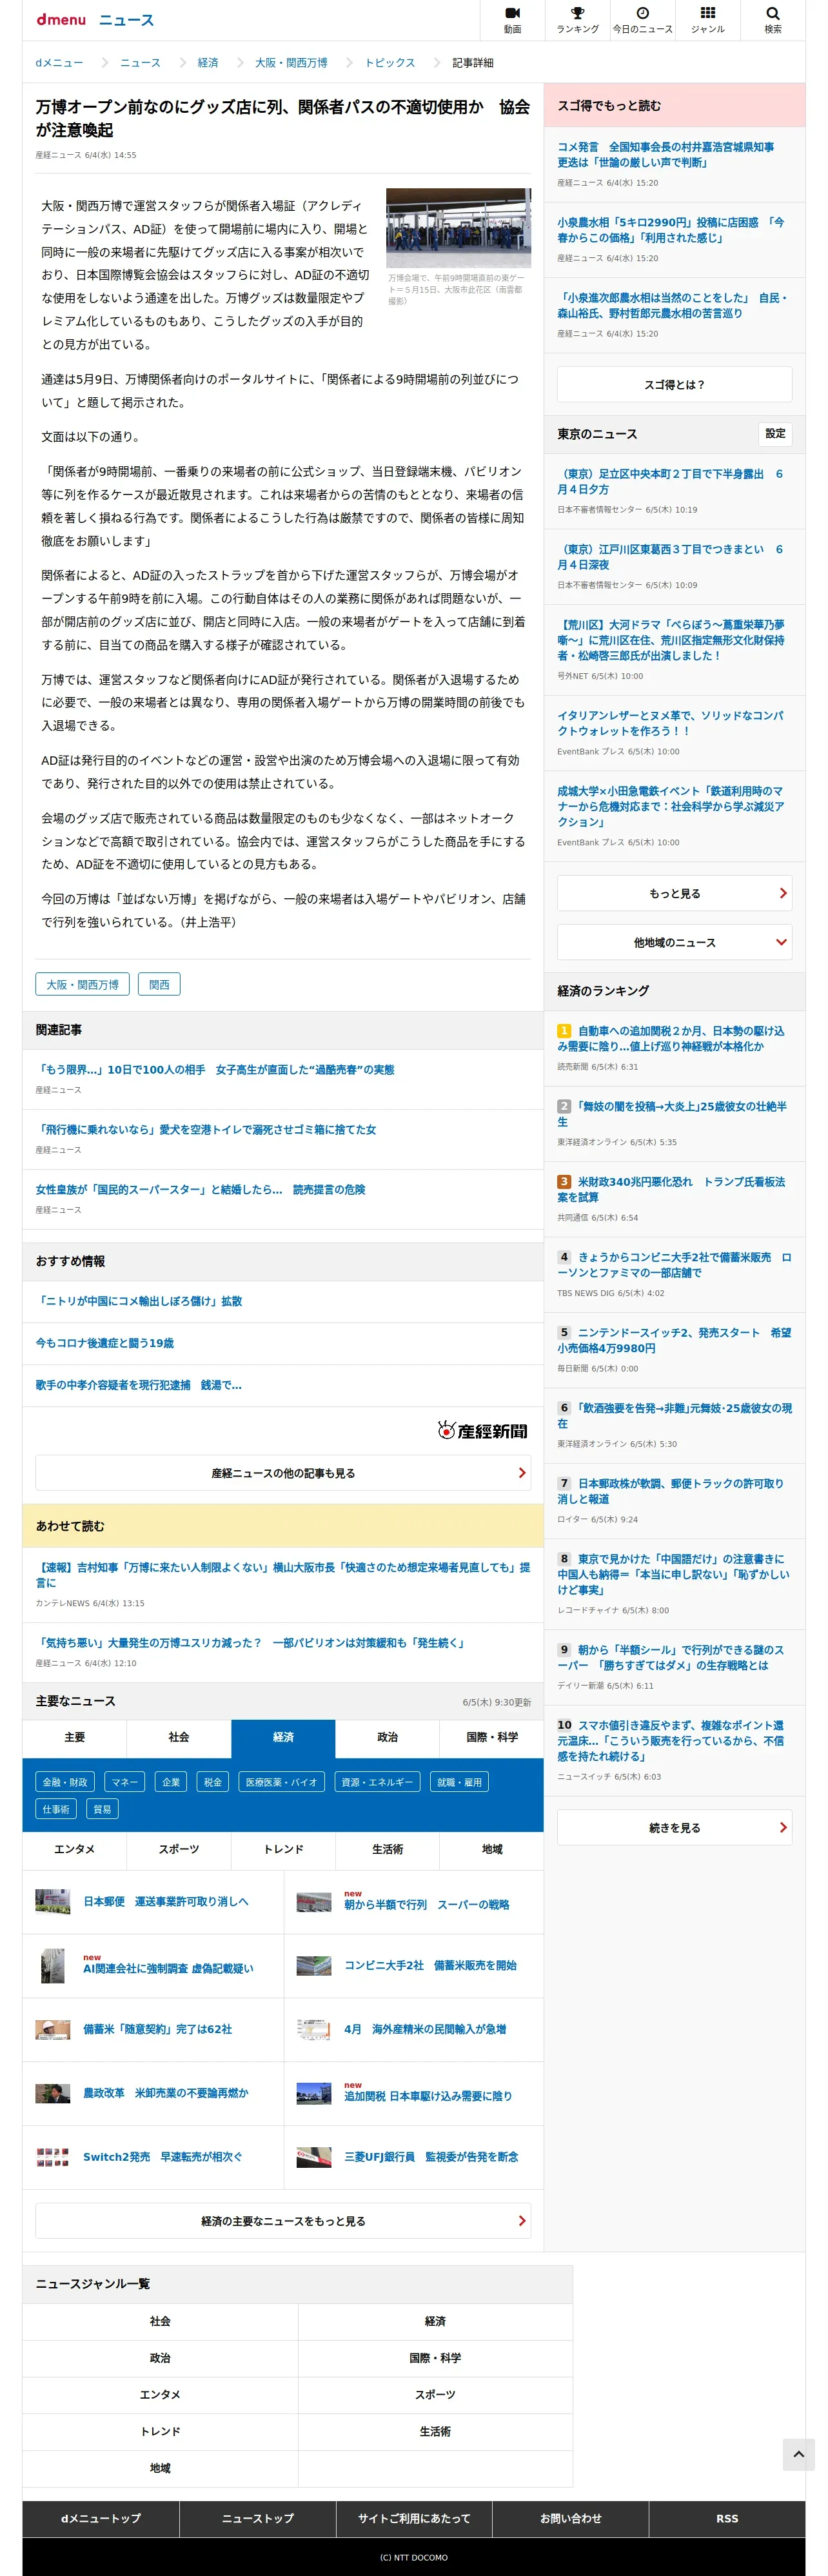
Task: Select the 国際・科学 news tab
Action: tap(492, 1738)
